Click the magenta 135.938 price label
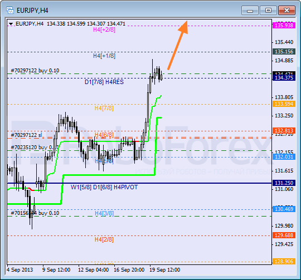This screenshot has height=280, width=301. tap(284, 25)
